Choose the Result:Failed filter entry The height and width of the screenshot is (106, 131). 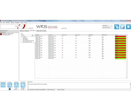[x=25, y=38]
